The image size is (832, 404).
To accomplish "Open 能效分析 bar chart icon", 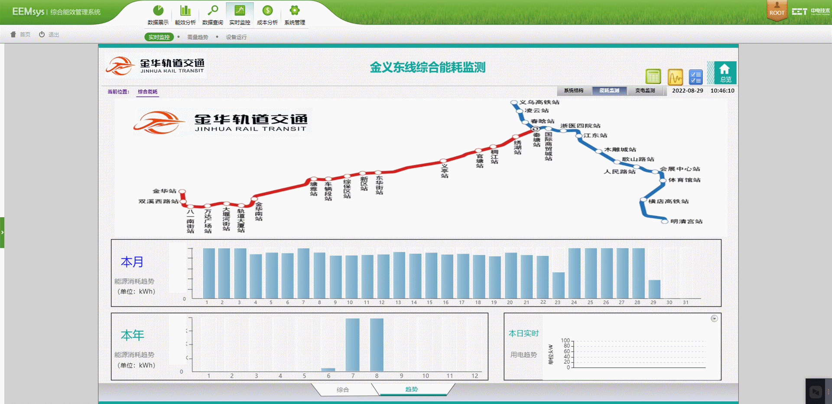I will (185, 10).
